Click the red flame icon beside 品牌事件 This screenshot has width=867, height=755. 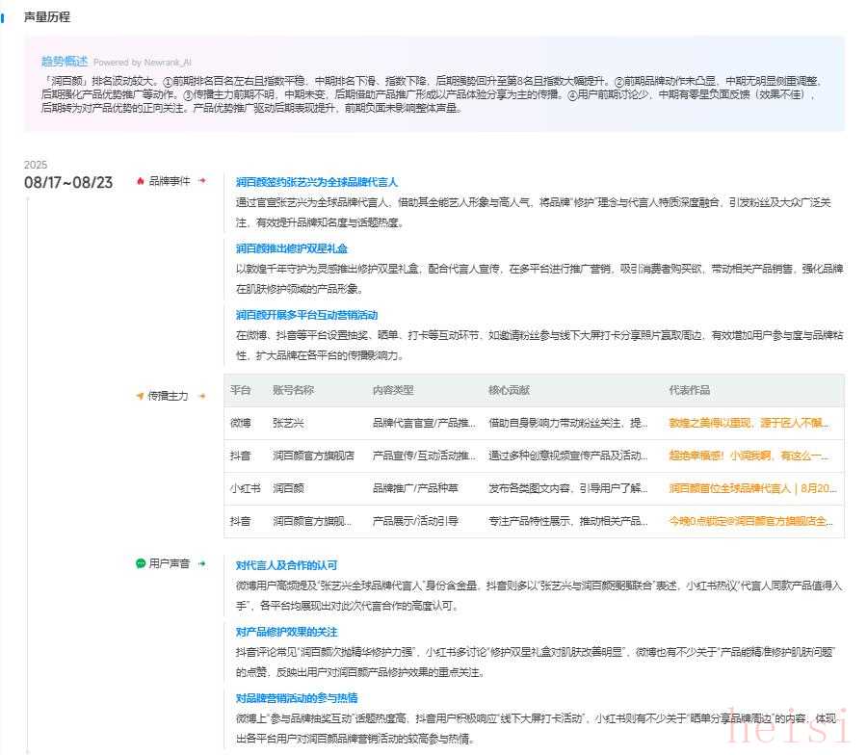141,180
